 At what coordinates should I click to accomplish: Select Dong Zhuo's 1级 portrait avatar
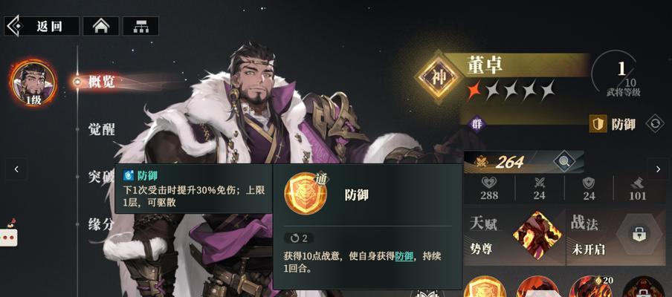[33, 83]
